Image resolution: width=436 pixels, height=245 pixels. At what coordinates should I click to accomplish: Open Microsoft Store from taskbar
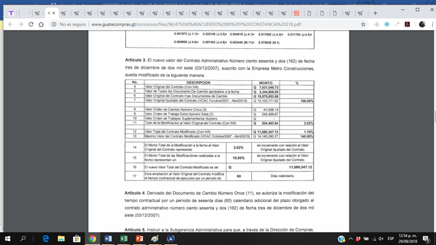[77, 239]
